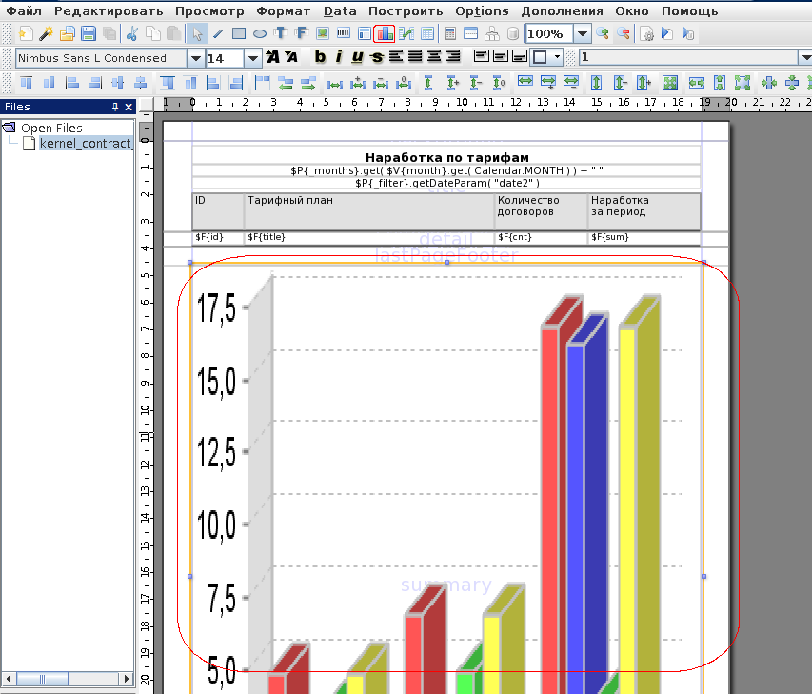The height and width of the screenshot is (694, 812).
Task: Decrease the font size
Action: click(x=291, y=57)
